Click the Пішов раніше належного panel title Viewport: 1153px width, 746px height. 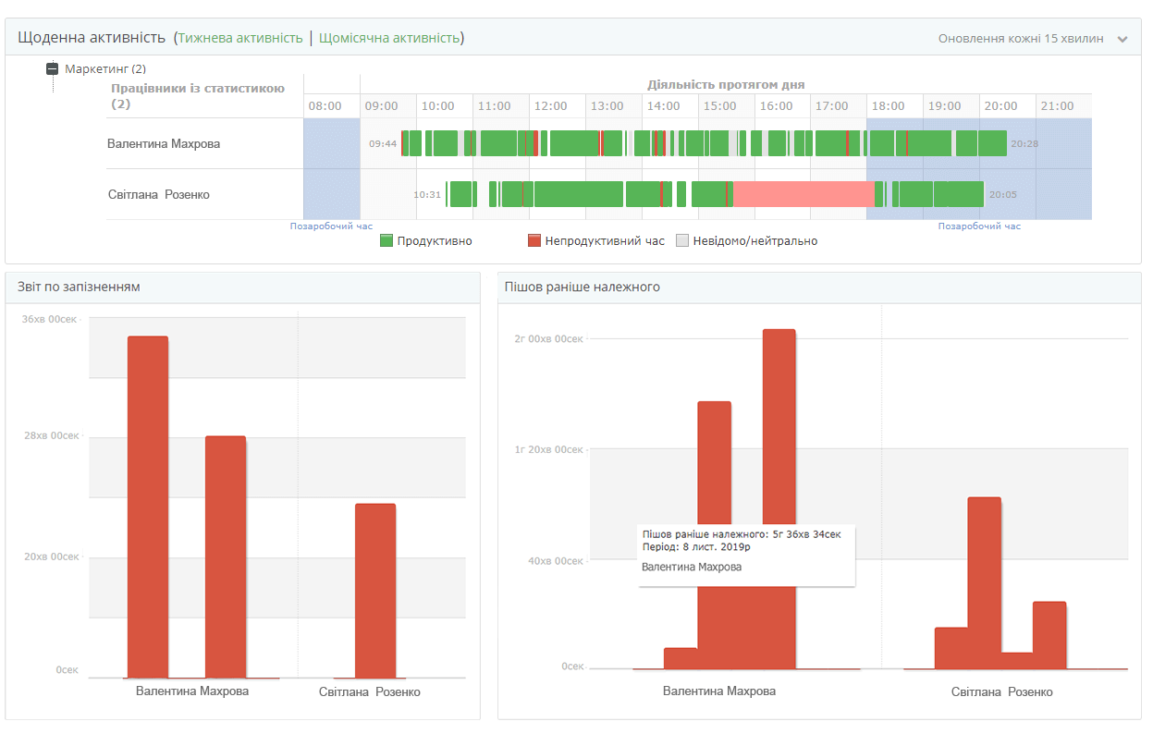point(582,287)
